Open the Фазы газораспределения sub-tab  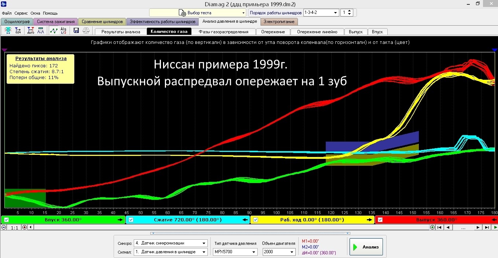(224, 32)
